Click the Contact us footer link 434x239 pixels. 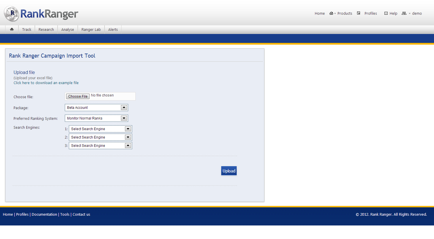tap(81, 215)
